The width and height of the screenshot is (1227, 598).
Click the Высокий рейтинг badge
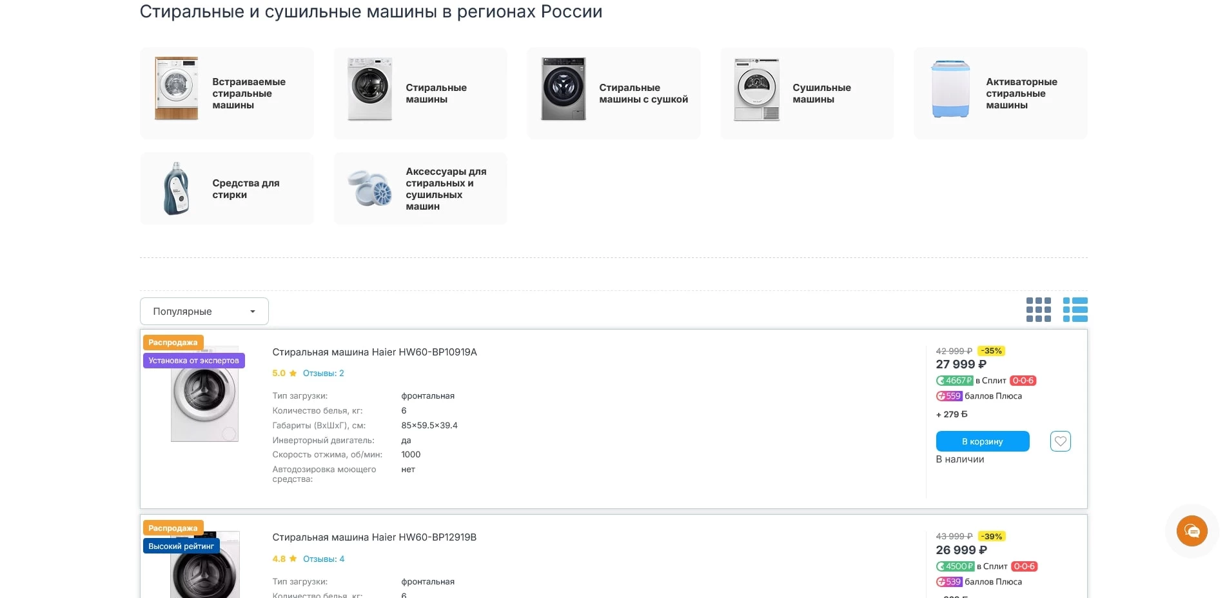pos(181,546)
